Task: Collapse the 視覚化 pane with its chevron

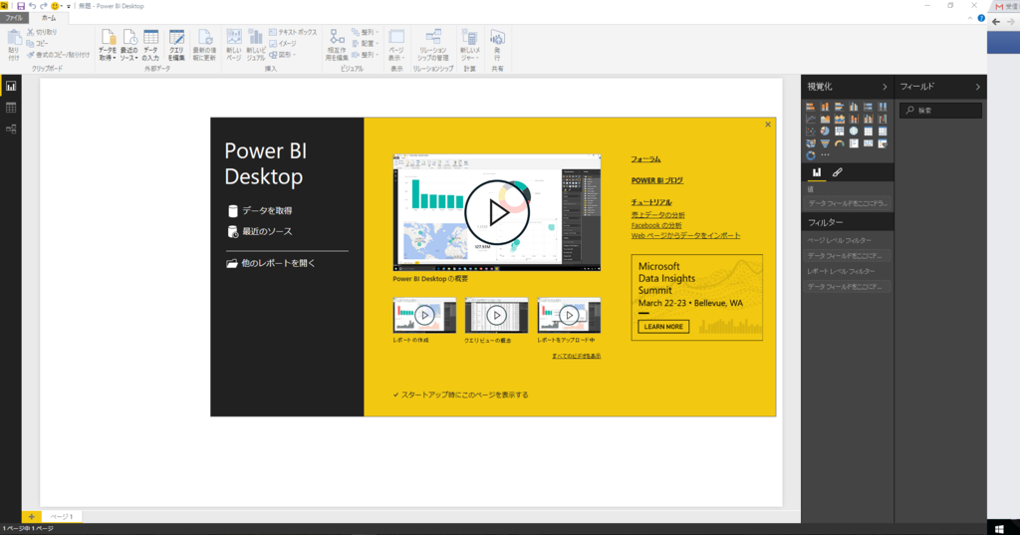Action: coord(885,87)
